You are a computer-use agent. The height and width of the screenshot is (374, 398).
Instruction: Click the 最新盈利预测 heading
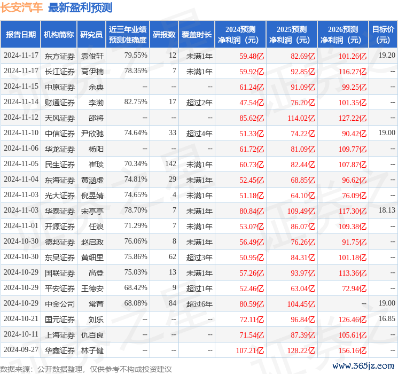coord(80,7)
